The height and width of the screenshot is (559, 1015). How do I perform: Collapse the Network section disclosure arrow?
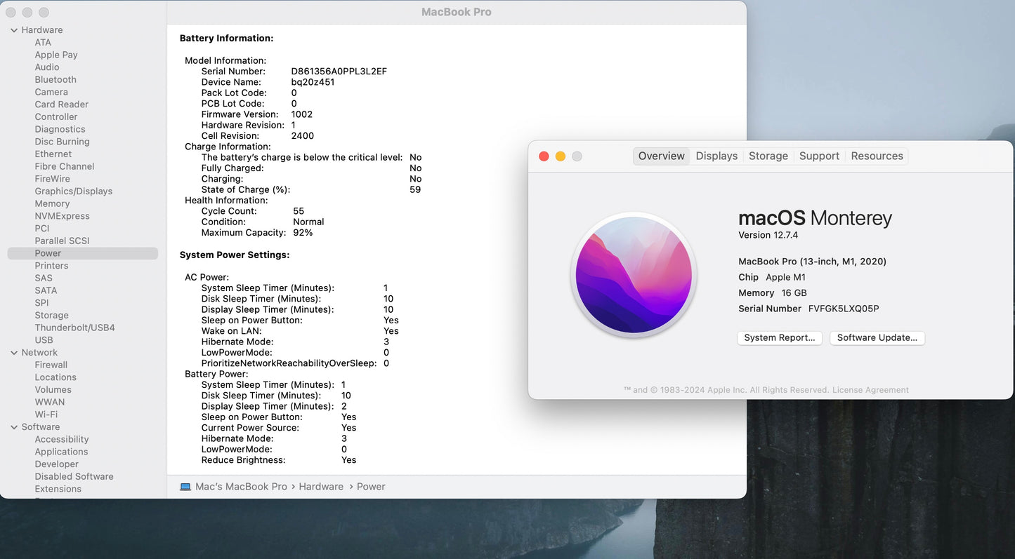[14, 353]
